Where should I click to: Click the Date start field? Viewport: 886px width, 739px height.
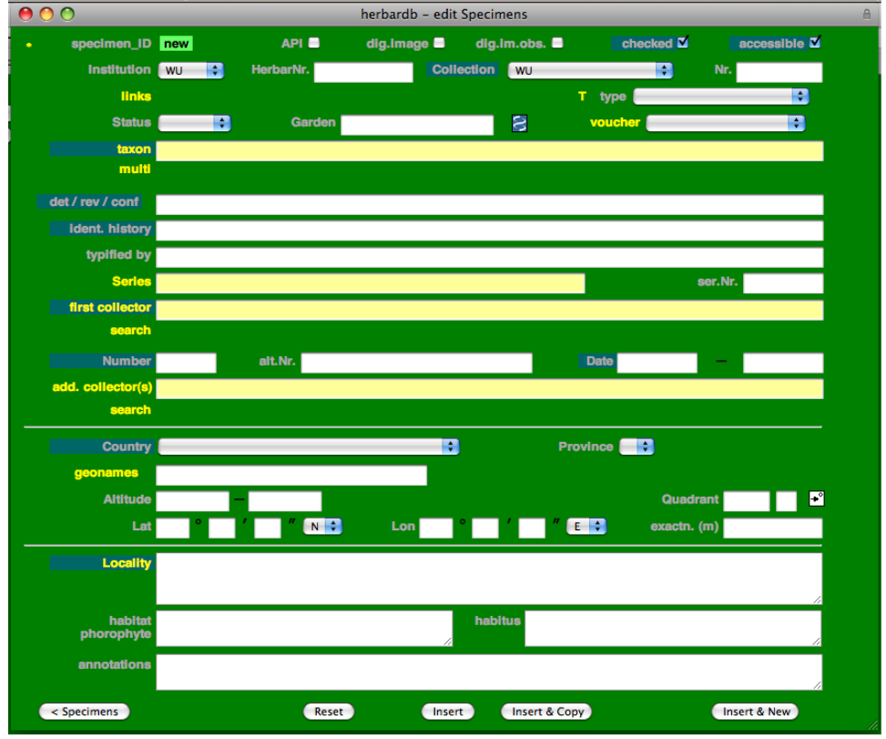point(657,363)
